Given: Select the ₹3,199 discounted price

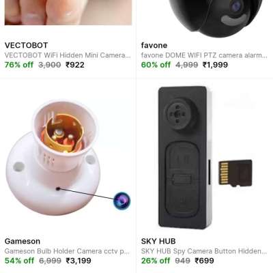Looking at the screenshot, I should click(78, 261).
